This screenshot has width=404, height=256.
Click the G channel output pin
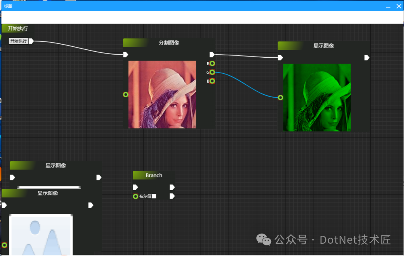pyautogui.click(x=212, y=72)
